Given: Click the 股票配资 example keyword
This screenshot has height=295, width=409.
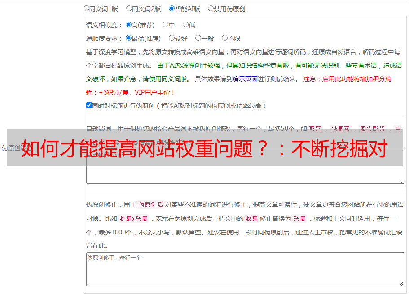Looking at the screenshot, I should pos(373,129).
